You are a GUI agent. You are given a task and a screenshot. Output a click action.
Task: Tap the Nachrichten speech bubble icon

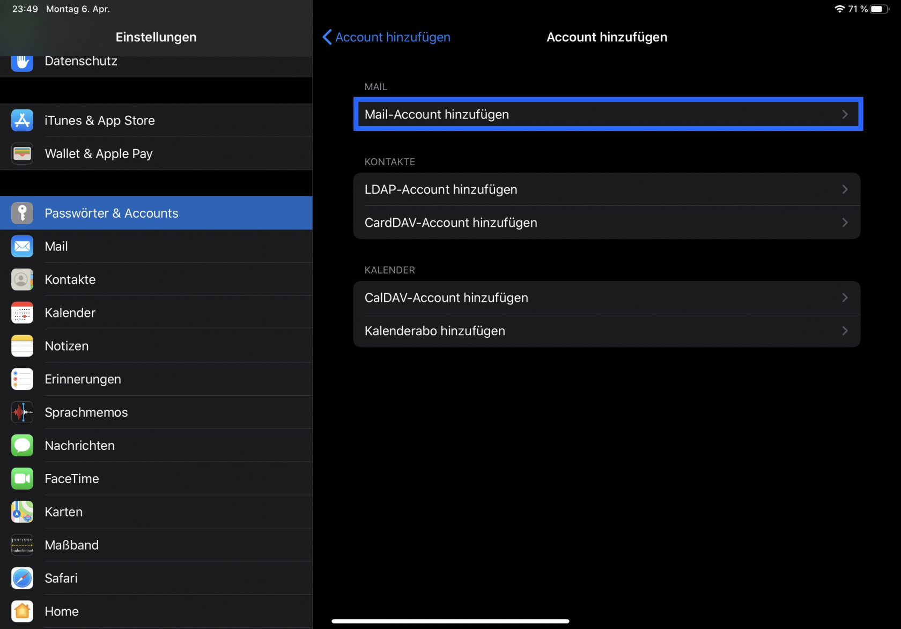[x=22, y=446]
